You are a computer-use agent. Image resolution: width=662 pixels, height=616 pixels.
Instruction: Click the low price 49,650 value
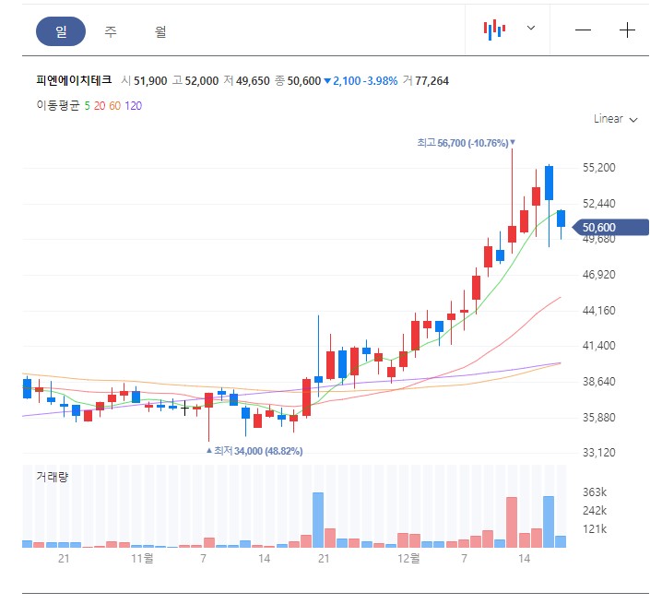click(x=253, y=80)
